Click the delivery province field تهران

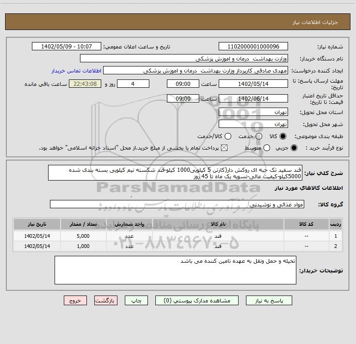[x=253, y=112]
